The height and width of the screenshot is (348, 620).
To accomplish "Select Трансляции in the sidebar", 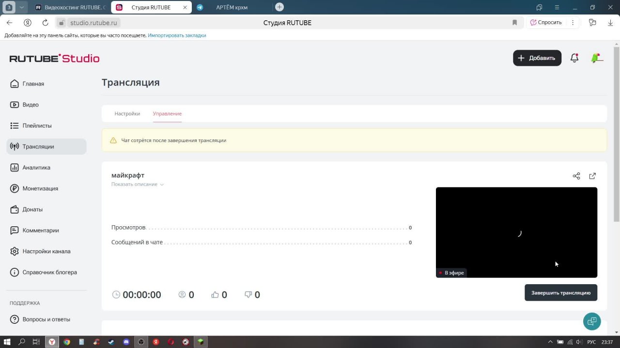I will (x=46, y=146).
